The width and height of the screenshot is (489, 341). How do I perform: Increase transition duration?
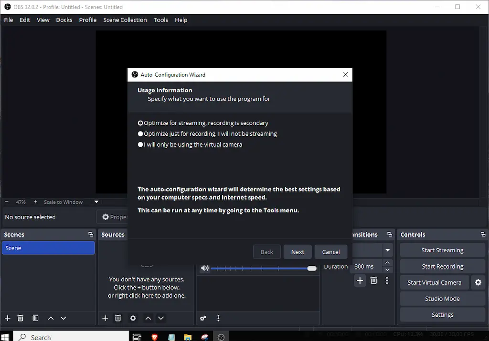tap(387, 263)
